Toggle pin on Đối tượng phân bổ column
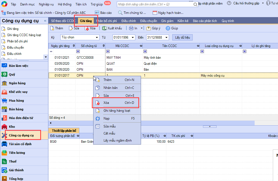Viewport: 278px width, 181px height. click(78, 136)
